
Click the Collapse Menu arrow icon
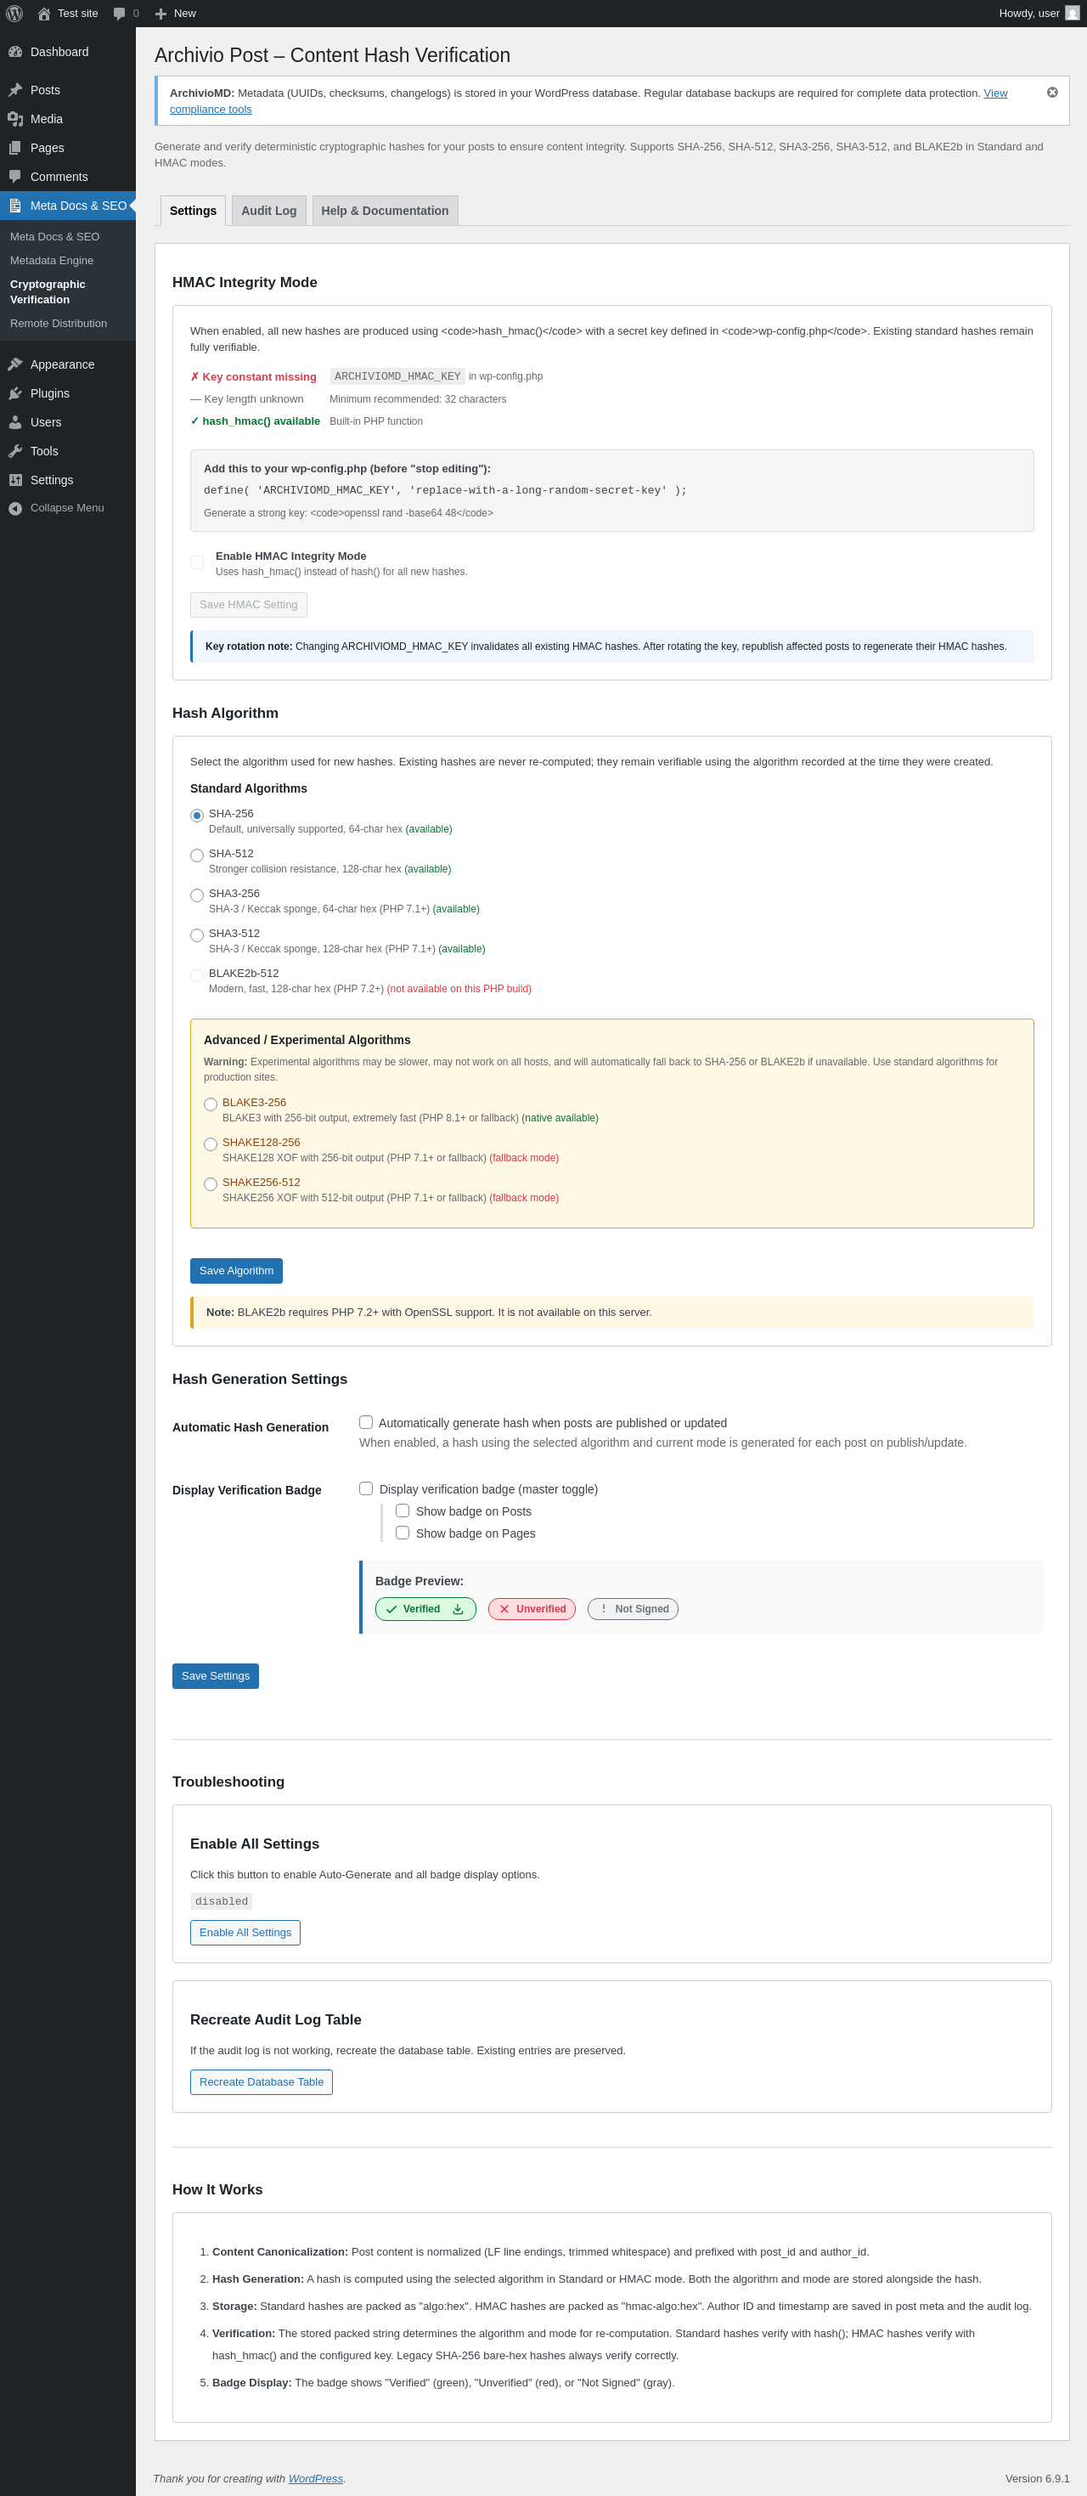click(15, 509)
